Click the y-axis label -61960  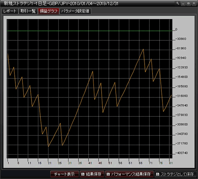[181, 48]
